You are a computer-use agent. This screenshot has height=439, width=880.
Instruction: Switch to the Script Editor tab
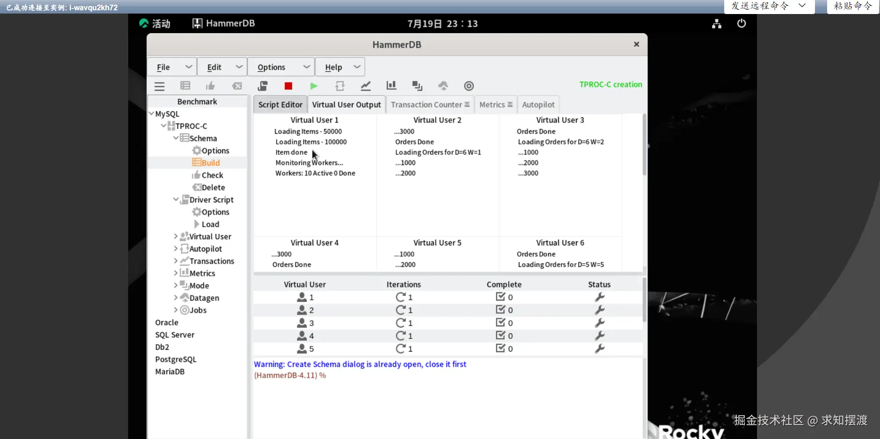[x=280, y=105]
